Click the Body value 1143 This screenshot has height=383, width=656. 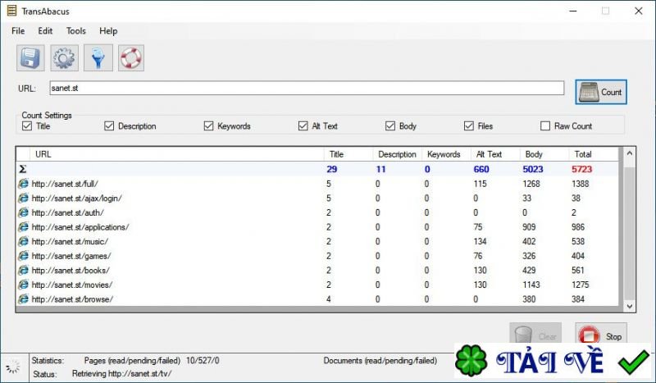(x=531, y=285)
